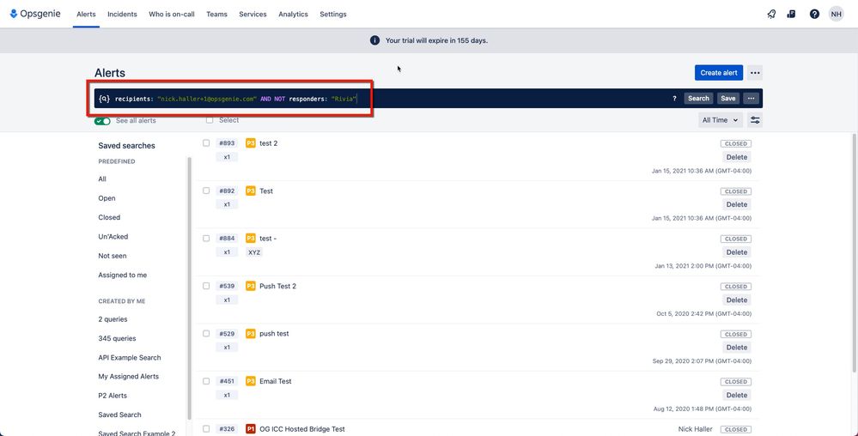Click P3 priority badge of test 2
858x436 pixels.
(251, 143)
